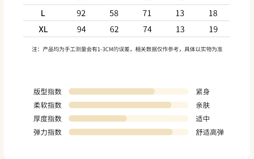Click value 92 in the L row
Viewport: 254px width, 159px height.
[81, 13]
